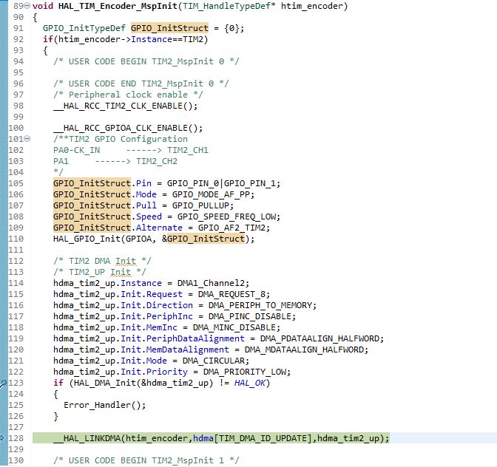Click TIM2 in the if condition on line 92

pos(193,40)
